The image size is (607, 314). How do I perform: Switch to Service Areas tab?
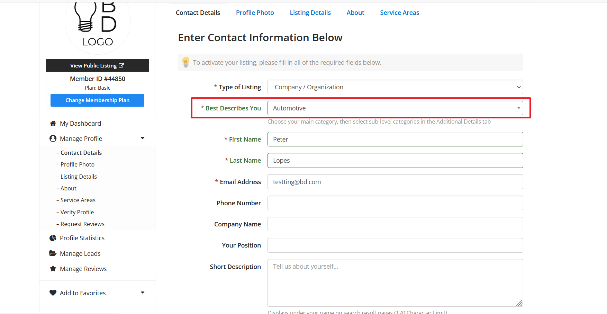400,13
